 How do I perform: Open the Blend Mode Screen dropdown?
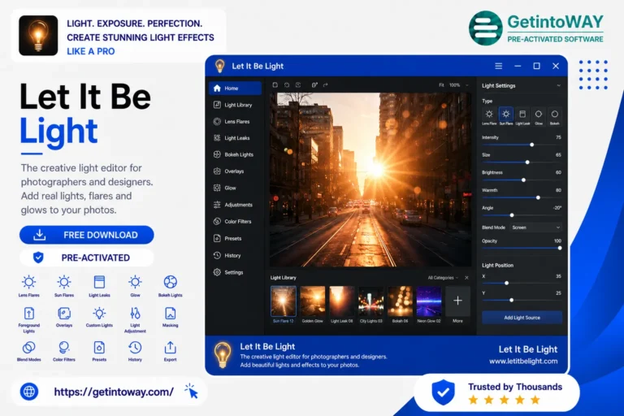[535, 227]
